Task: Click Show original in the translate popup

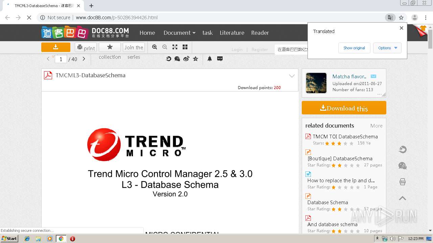Action: pyautogui.click(x=354, y=48)
